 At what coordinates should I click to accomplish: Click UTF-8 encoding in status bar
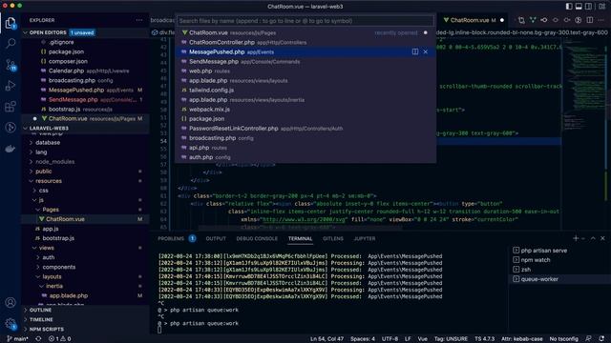(x=390, y=339)
